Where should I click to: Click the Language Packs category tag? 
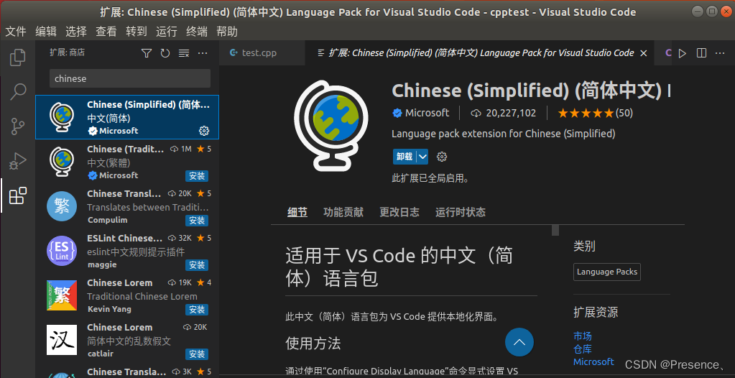tap(607, 272)
